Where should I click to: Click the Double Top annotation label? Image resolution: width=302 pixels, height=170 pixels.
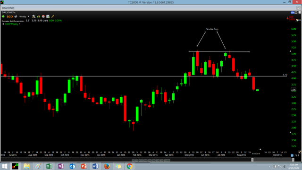click(x=212, y=29)
